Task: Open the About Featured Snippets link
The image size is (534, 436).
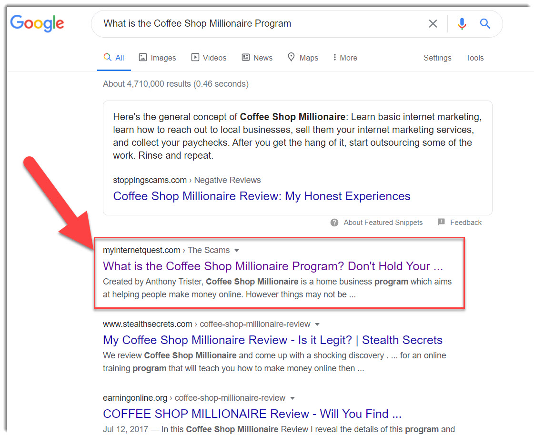Action: coord(383,223)
